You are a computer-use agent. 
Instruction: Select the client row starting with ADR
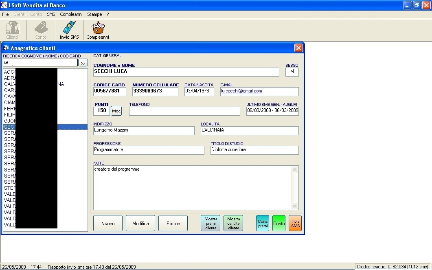[x=45, y=78]
